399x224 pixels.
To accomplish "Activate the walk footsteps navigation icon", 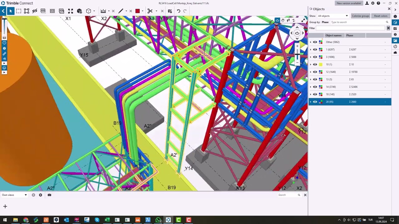I will (x=288, y=21).
